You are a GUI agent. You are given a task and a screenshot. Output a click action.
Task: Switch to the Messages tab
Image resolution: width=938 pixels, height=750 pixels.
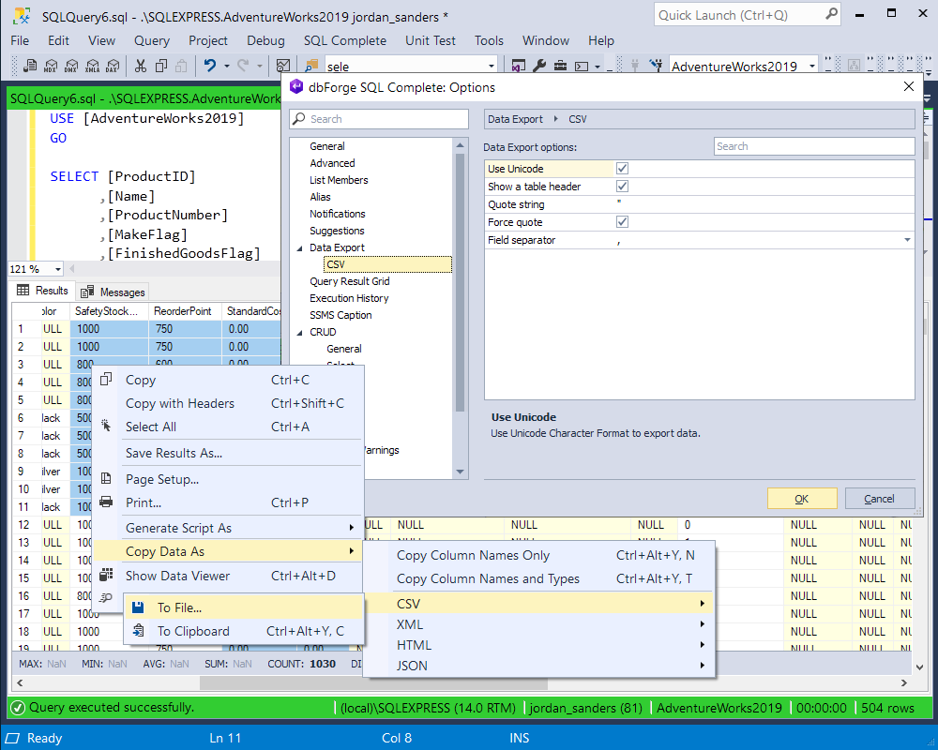113,292
